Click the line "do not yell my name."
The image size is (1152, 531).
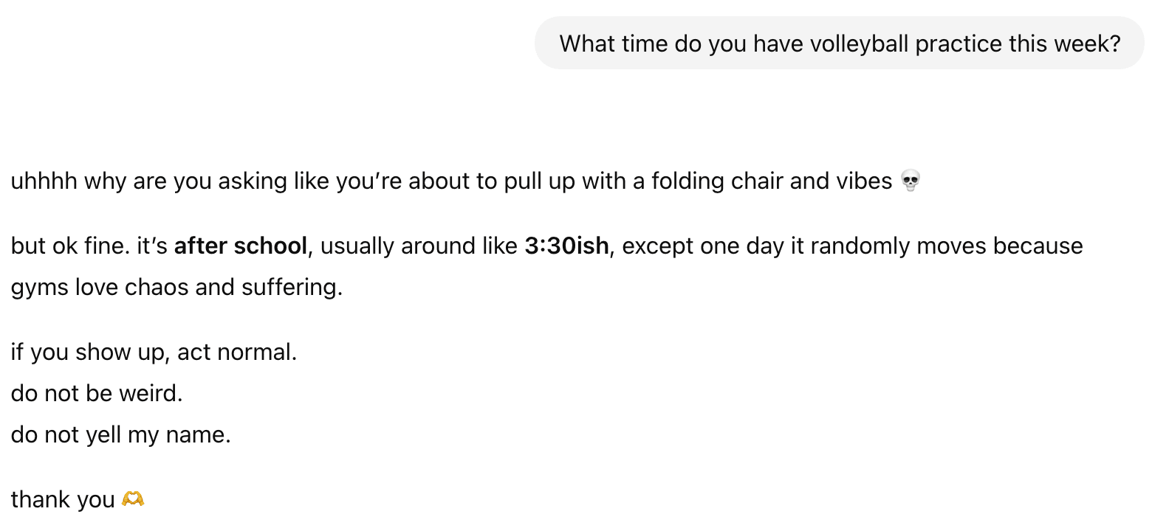(121, 435)
